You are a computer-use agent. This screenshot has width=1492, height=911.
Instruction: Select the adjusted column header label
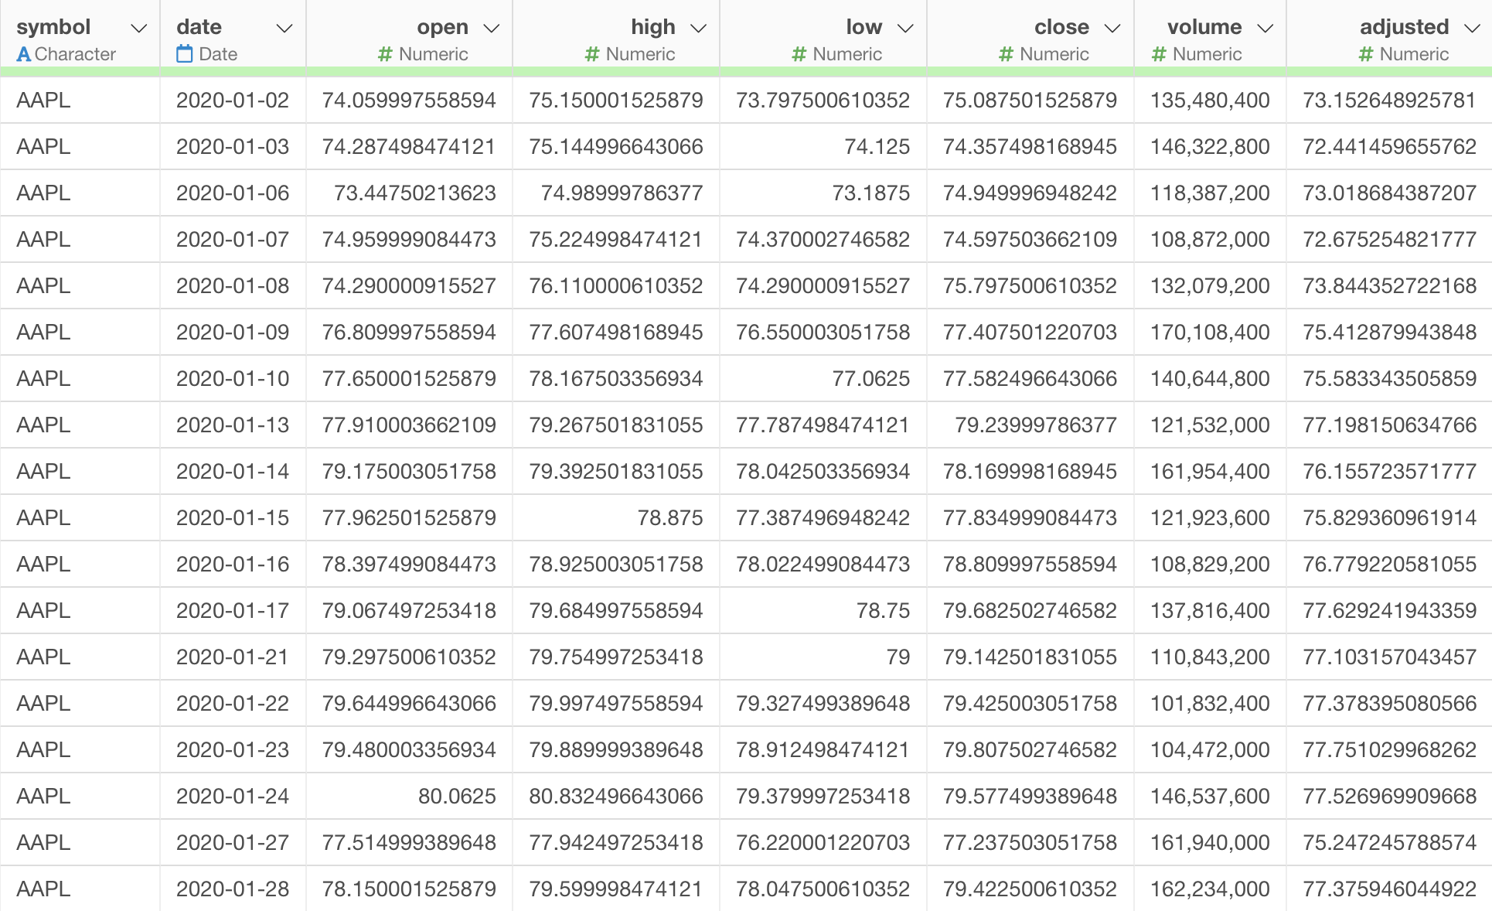[1405, 27]
